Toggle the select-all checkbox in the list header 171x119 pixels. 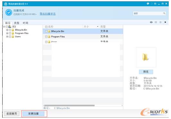pos(46,27)
